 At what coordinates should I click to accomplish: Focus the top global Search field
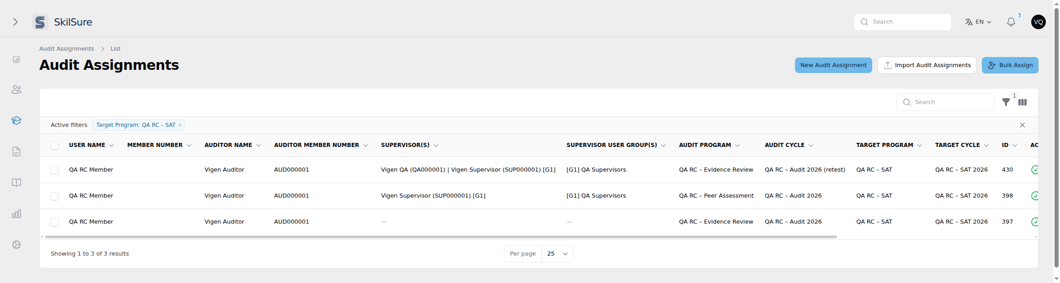903,22
